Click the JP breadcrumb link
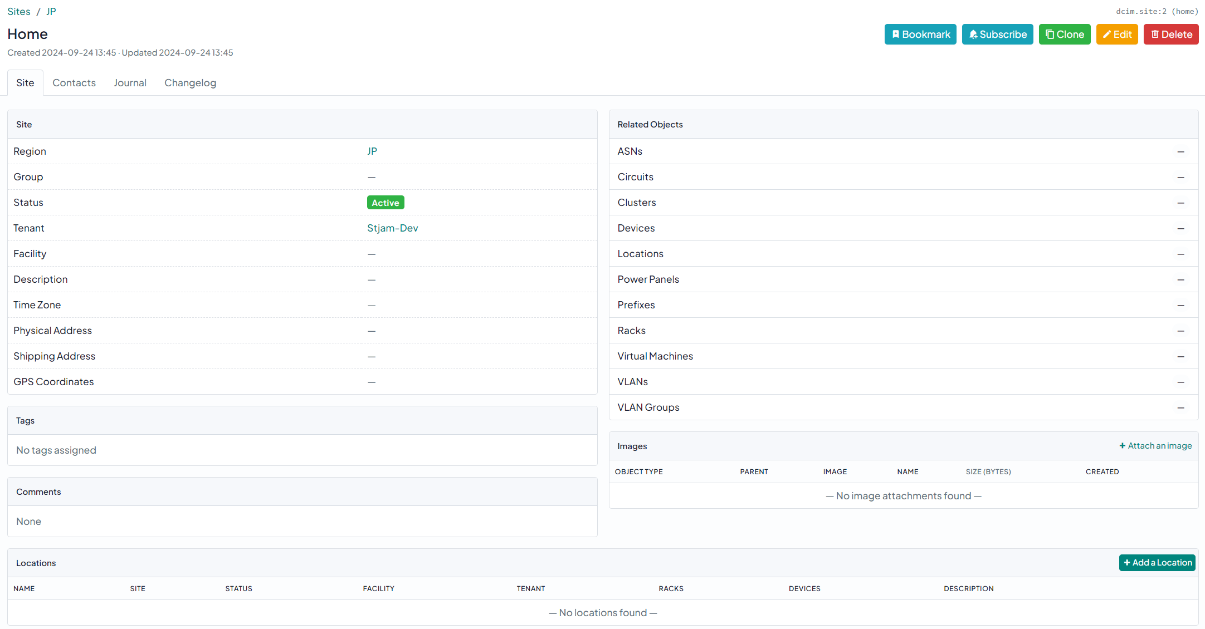The height and width of the screenshot is (629, 1205). 51,12
